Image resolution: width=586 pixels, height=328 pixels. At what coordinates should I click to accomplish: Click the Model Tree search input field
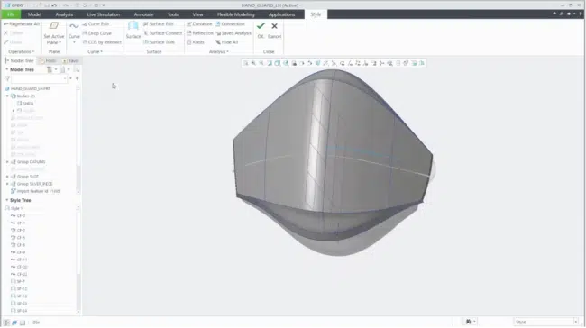tap(40, 78)
